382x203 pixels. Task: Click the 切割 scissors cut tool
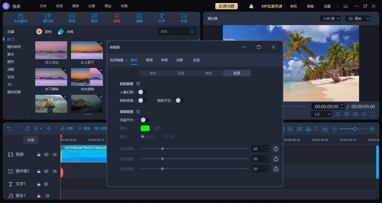click(x=67, y=128)
